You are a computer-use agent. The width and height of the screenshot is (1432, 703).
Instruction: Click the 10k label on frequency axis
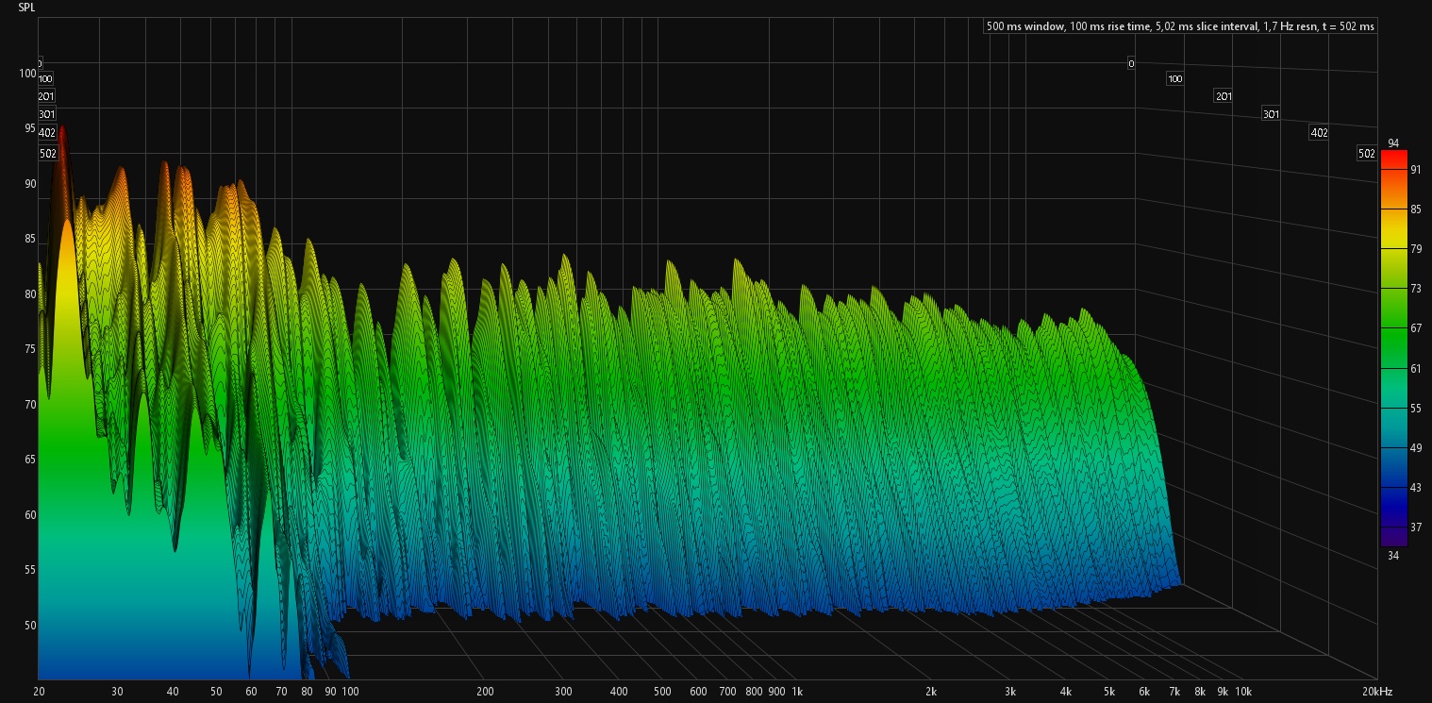pos(1243,692)
